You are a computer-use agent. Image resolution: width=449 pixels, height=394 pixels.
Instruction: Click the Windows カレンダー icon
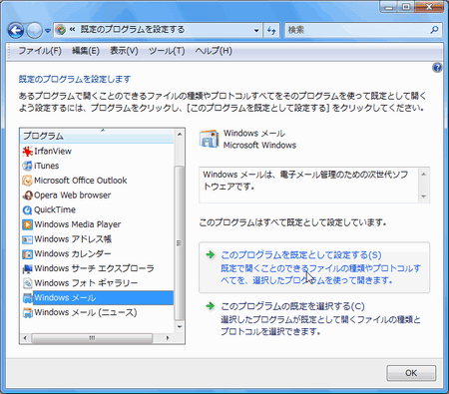pyautogui.click(x=27, y=254)
